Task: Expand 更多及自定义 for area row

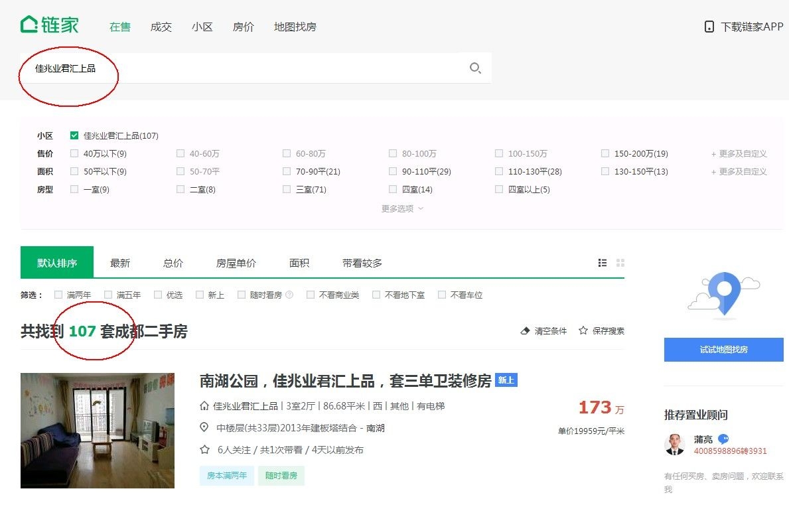Action: click(739, 171)
